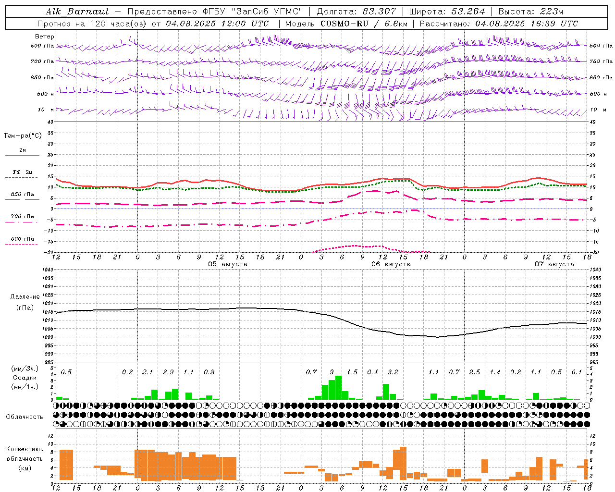The height and width of the screenshot is (492, 615).
Task: Click the precipitation value 2.5
Action: (x=475, y=372)
